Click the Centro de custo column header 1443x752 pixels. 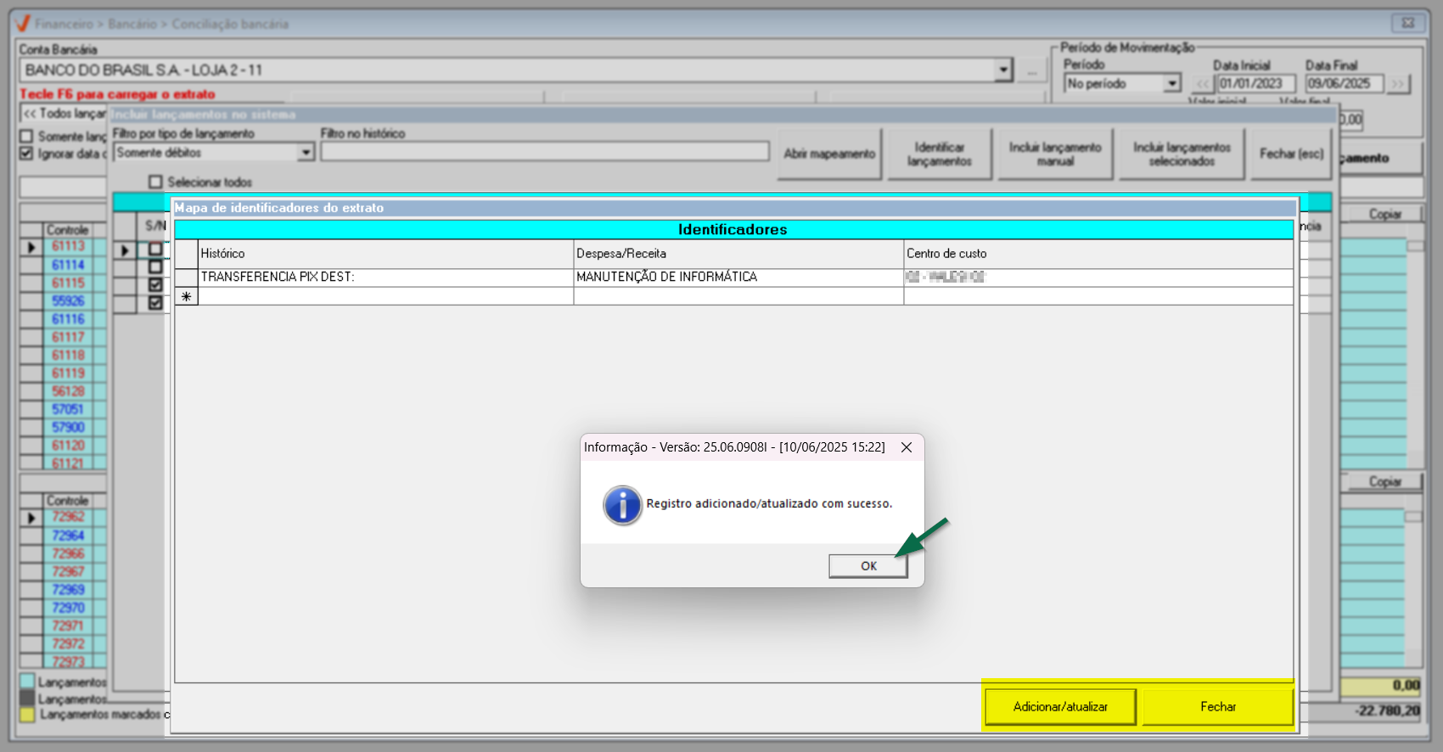click(x=1098, y=254)
